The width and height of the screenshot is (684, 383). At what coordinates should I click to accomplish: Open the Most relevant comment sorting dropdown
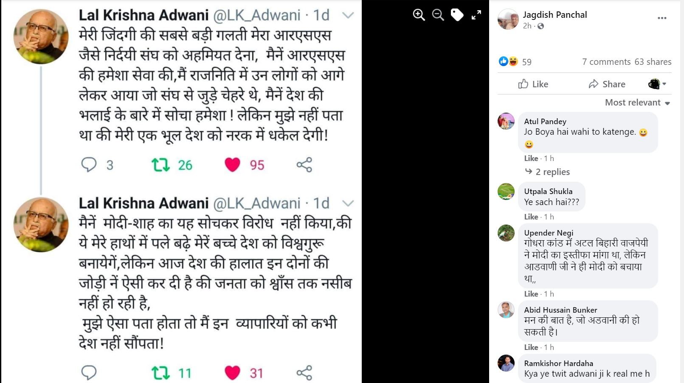637,103
